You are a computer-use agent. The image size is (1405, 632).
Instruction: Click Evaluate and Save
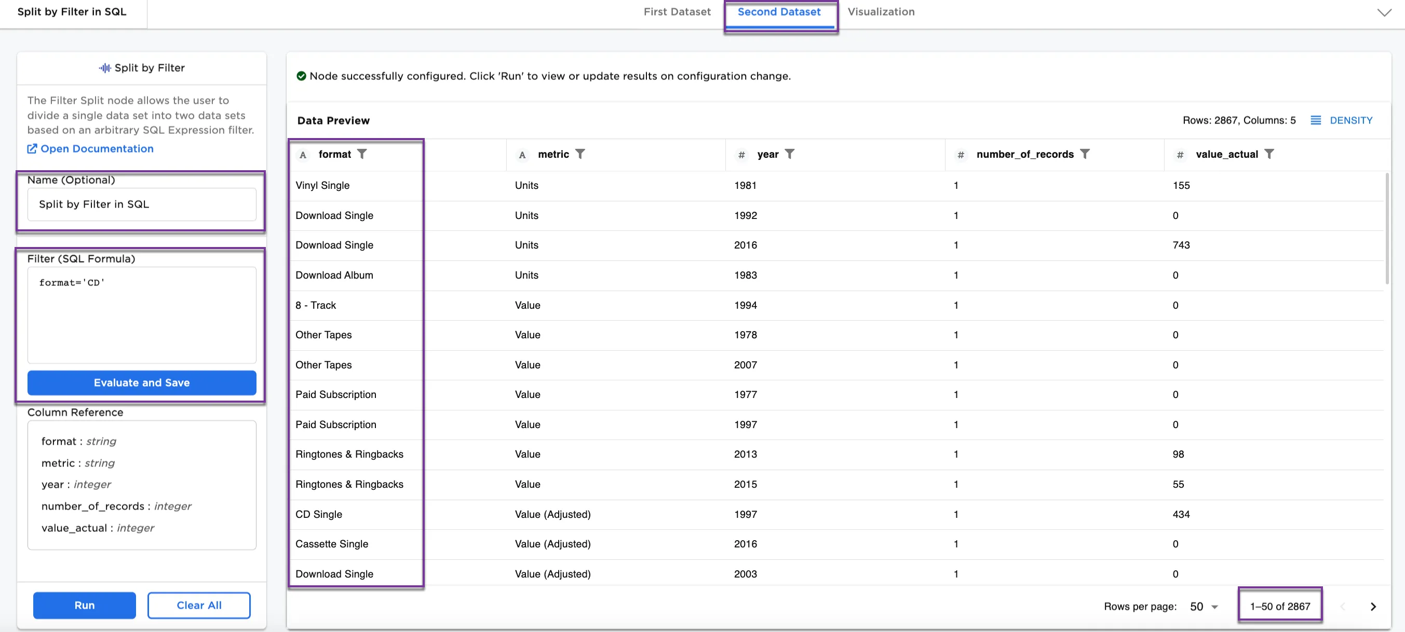pyautogui.click(x=141, y=382)
